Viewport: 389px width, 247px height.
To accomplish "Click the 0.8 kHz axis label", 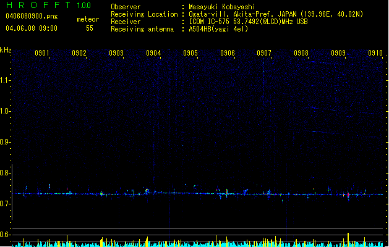I will pyautogui.click(x=6, y=173).
